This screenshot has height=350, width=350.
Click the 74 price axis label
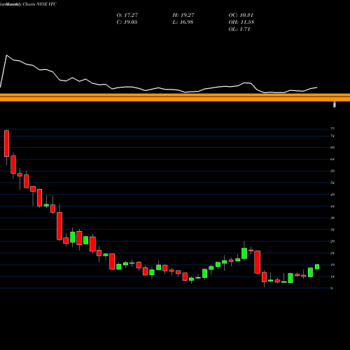pyautogui.click(x=332, y=136)
